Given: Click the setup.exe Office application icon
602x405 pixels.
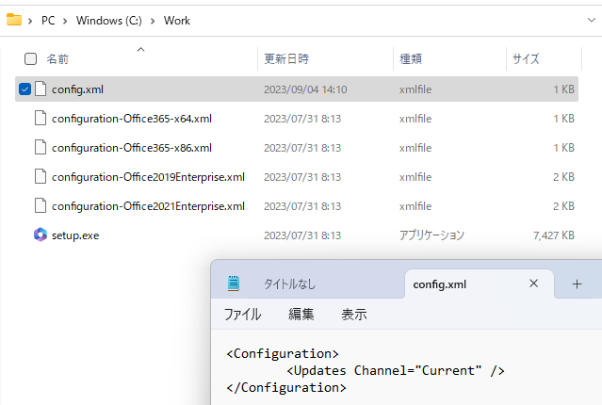Looking at the screenshot, I should click(41, 235).
